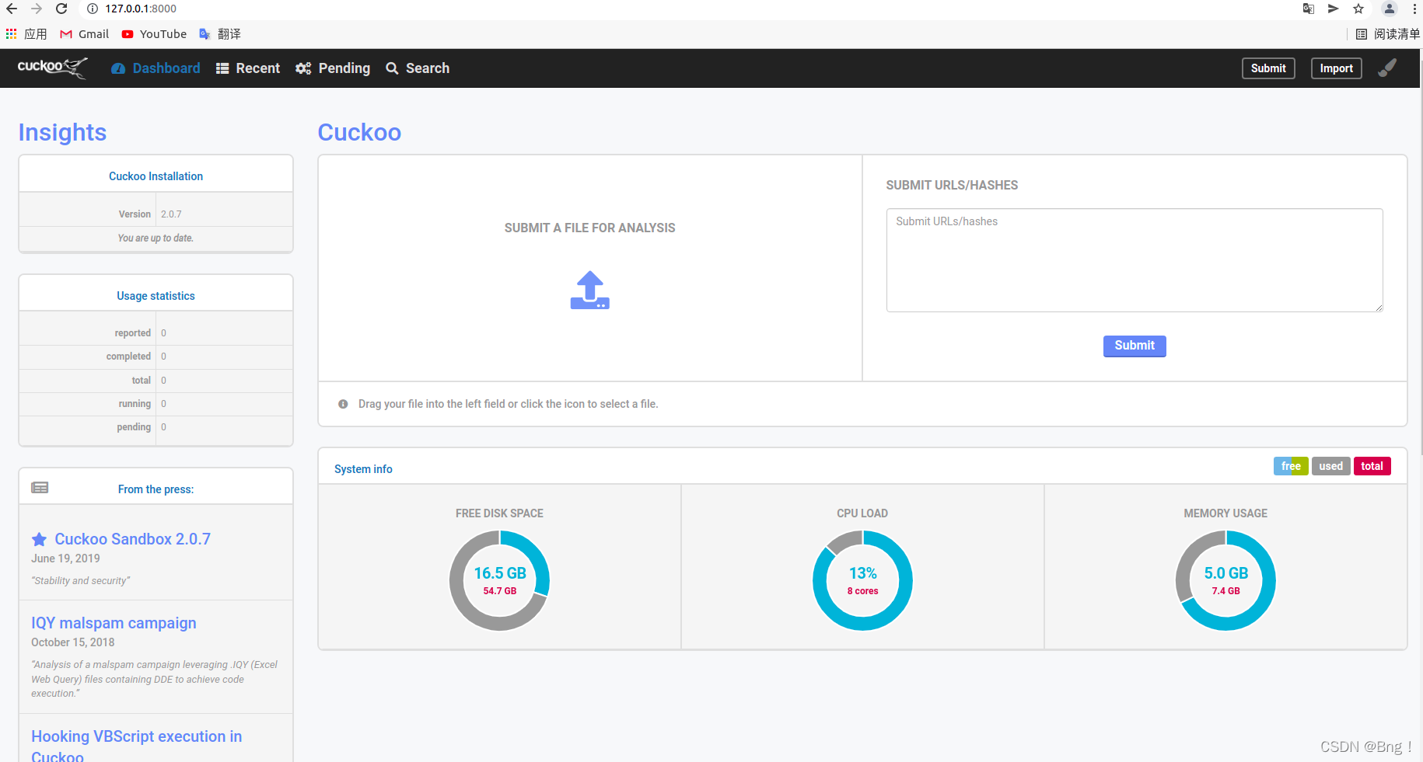This screenshot has width=1423, height=762.
Task: Click the 'completed' statistics row
Action: click(156, 357)
